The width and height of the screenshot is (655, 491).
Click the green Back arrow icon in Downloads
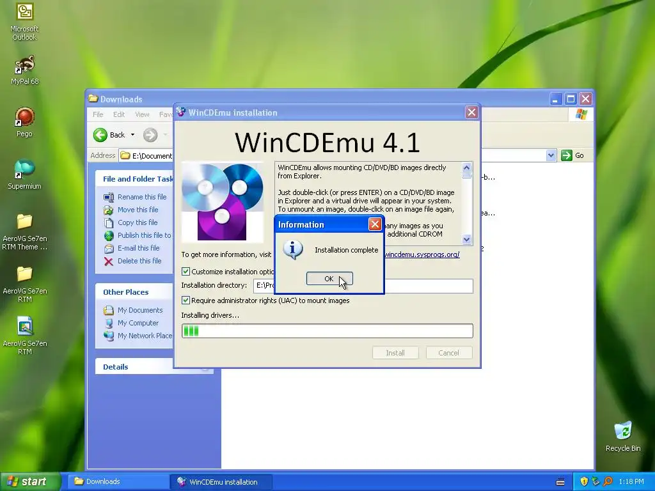(100, 135)
